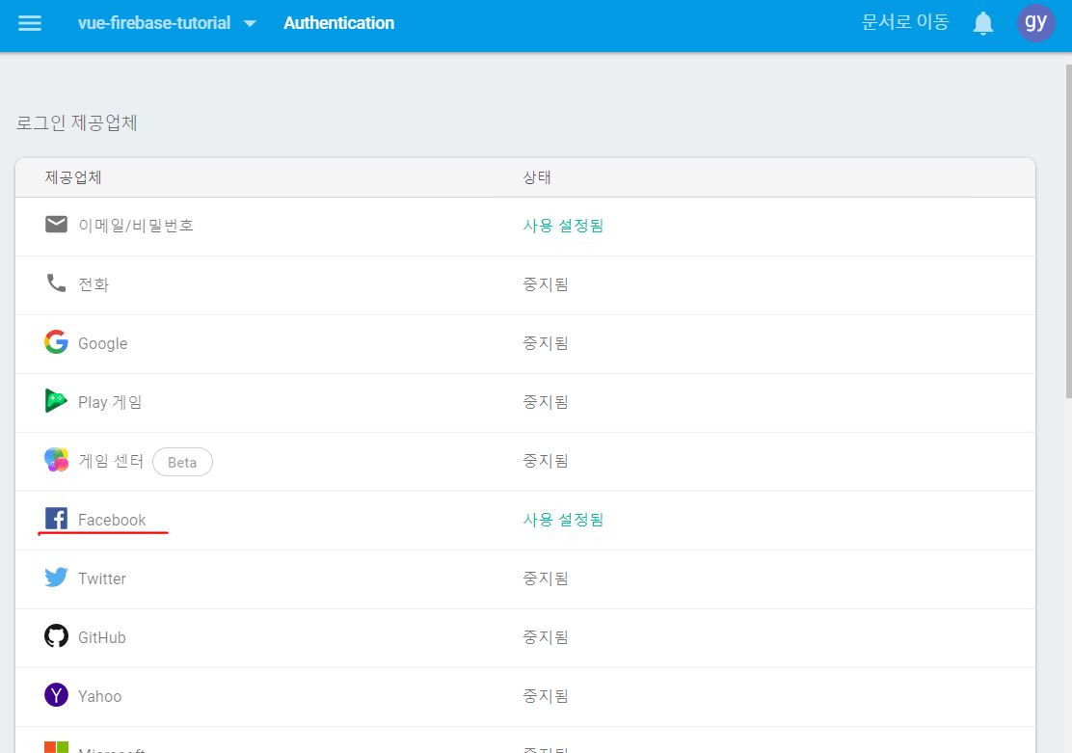This screenshot has width=1072, height=753.
Task: Click the phone provider icon
Action: coord(56,283)
